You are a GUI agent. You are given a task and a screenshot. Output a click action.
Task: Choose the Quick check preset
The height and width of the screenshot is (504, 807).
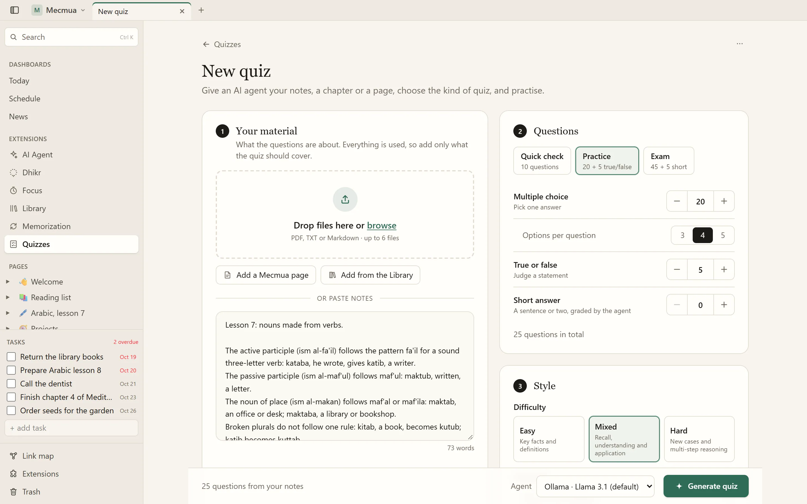click(x=542, y=161)
